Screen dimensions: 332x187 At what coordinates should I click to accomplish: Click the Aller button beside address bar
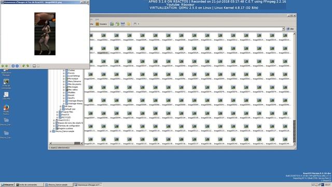point(290,29)
